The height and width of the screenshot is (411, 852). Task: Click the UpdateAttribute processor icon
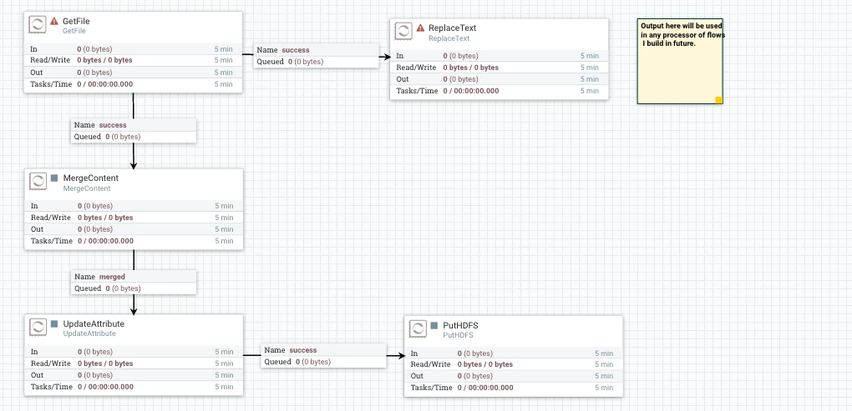[x=38, y=328]
